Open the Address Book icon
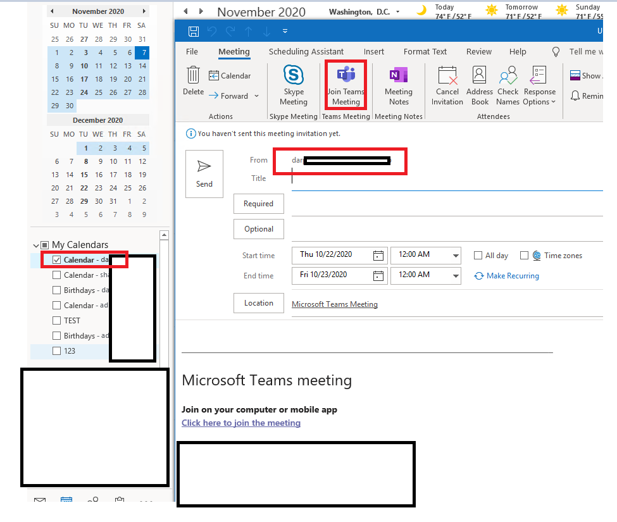Screen dimensions: 617x522 479,75
